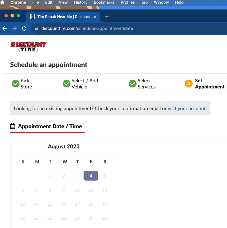Image resolution: width=227 pixels, height=228 pixels.
Task: Select the Tire Repair Near Me tab
Action: click(x=63, y=17)
